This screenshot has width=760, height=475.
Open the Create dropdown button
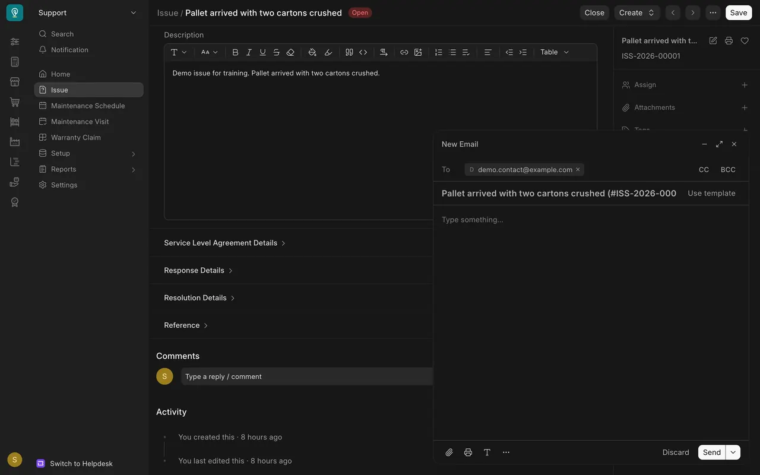click(636, 12)
